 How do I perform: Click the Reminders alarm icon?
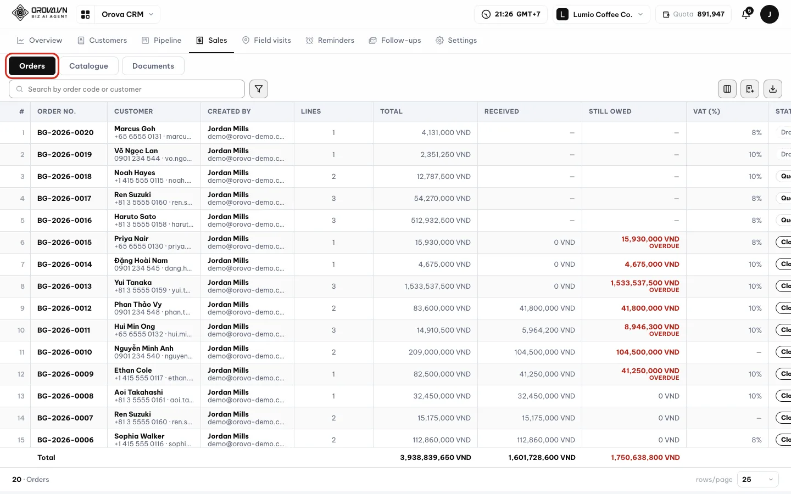pos(310,41)
